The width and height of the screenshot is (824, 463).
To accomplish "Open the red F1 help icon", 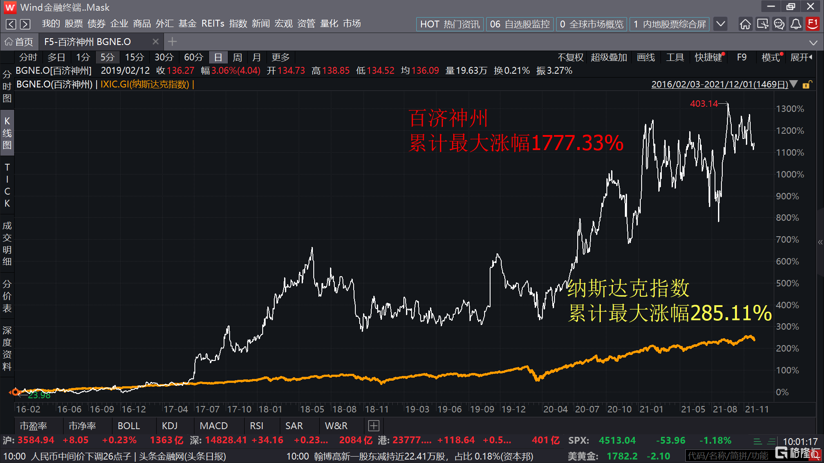I will (x=812, y=24).
